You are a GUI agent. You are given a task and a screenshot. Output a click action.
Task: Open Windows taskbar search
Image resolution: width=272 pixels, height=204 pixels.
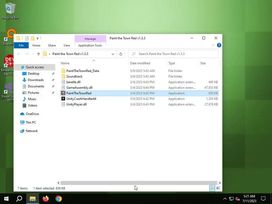click(x=19, y=199)
